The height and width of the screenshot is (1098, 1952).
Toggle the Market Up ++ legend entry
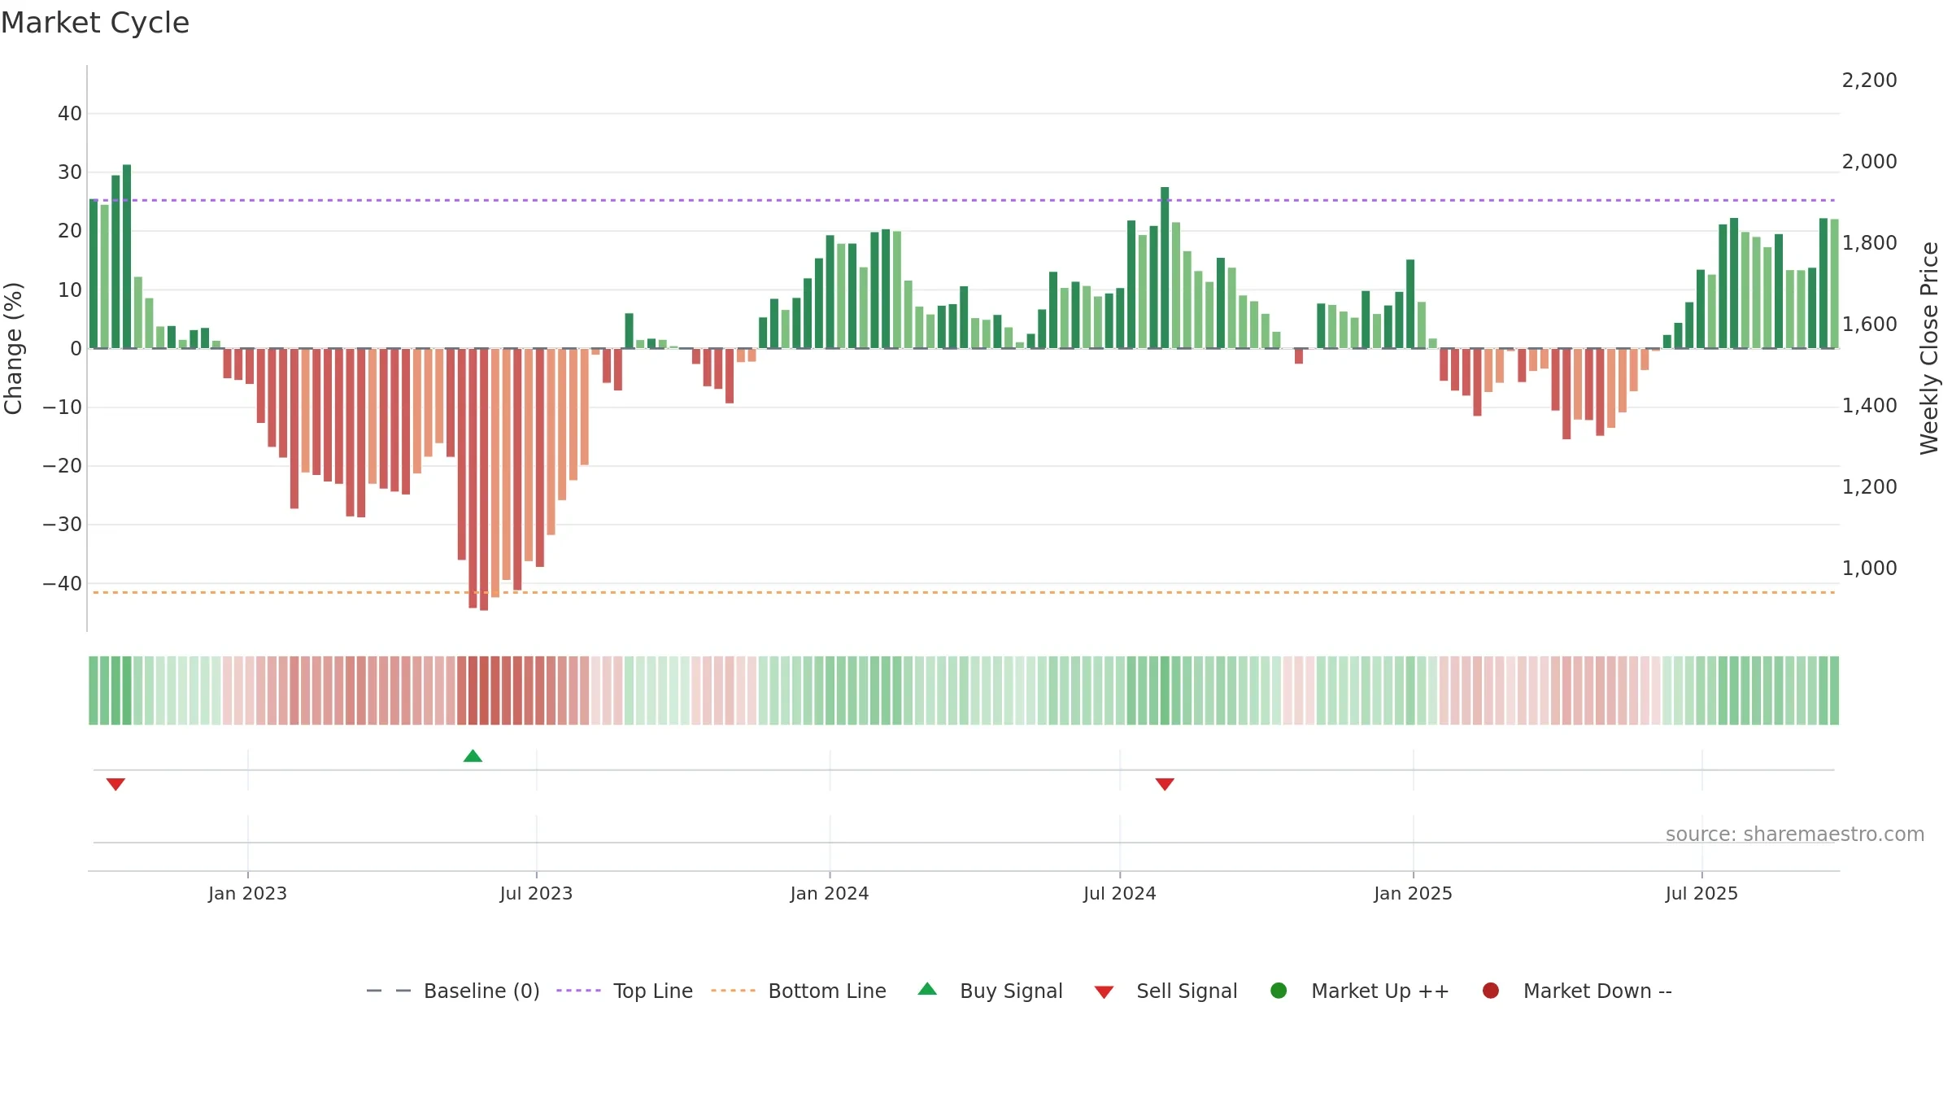point(1359,991)
